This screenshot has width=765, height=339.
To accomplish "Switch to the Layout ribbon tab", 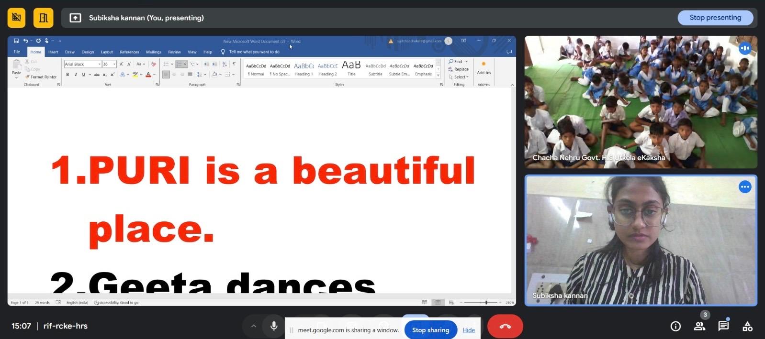I will point(107,52).
